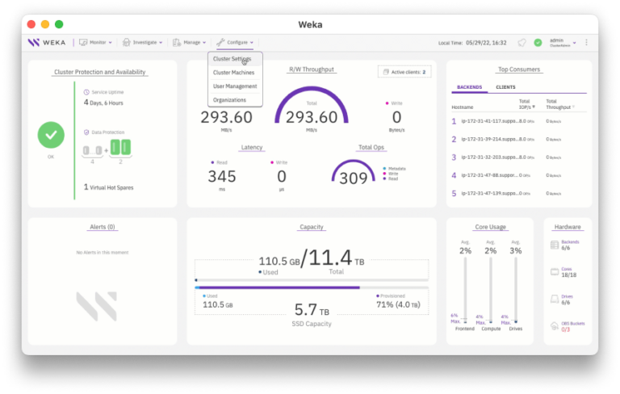Click the Alerts (0) heading

point(102,227)
